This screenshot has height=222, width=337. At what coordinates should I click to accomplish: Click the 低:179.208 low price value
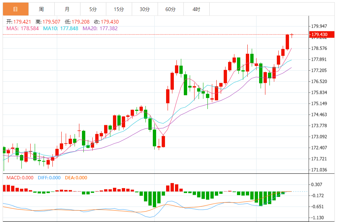(77, 22)
